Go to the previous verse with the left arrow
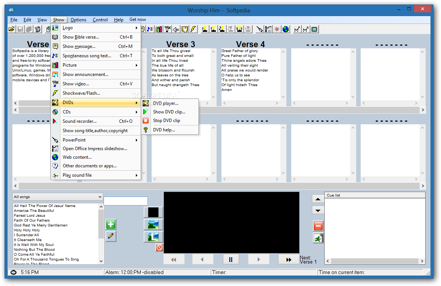The height and width of the screenshot is (286, 441). pos(202,259)
